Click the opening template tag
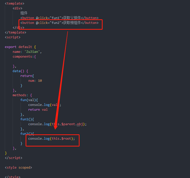This screenshot has height=178, width=190. (x=14, y=4)
